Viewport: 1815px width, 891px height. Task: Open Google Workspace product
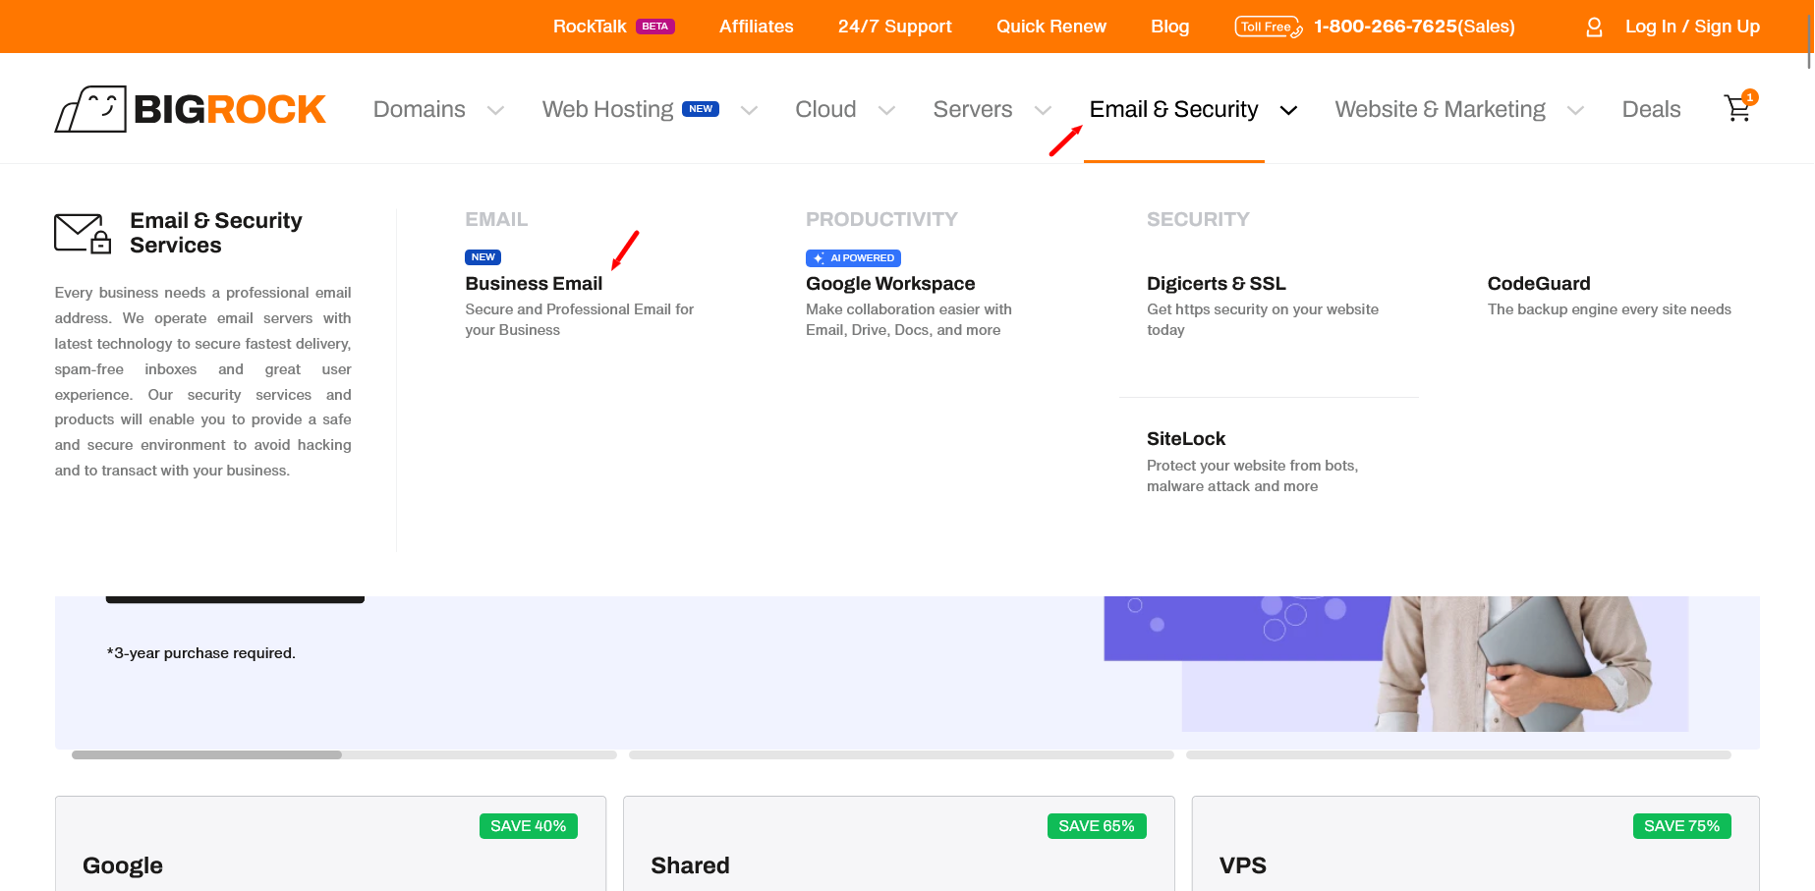pyautogui.click(x=890, y=283)
